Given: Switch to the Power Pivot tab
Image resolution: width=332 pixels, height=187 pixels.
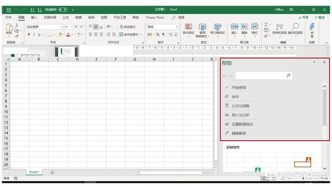Looking at the screenshot, I should [x=155, y=17].
